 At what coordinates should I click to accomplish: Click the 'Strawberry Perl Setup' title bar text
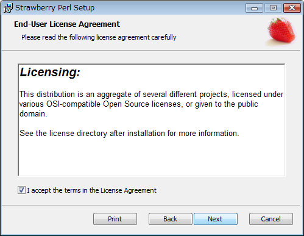pos(55,8)
